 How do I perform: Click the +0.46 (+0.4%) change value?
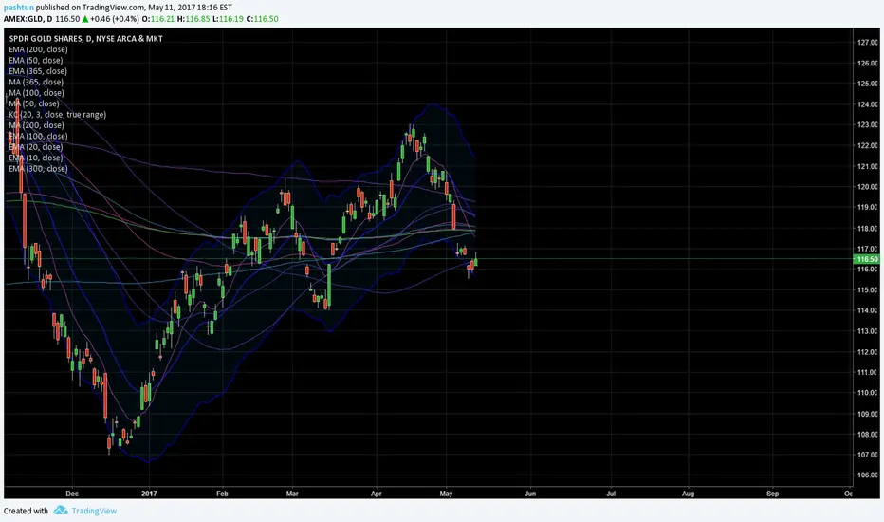115,19
